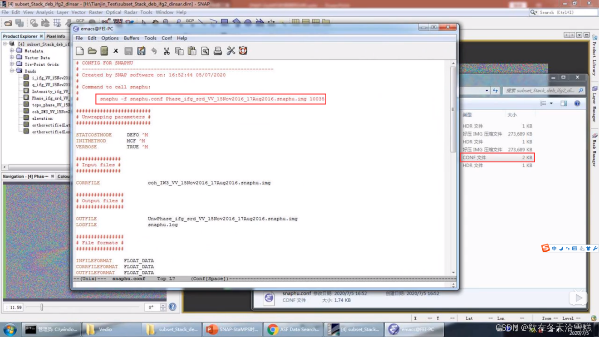Screen dimensions: 599x337
Task: Select the CONF 文件 2 KB row in Explorer
Action: 498,157
